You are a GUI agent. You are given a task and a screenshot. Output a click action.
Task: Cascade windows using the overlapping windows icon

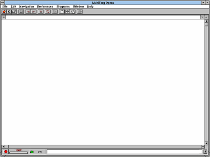(73, 12)
